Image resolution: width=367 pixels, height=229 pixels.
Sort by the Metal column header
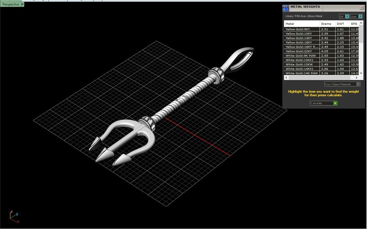302,24
